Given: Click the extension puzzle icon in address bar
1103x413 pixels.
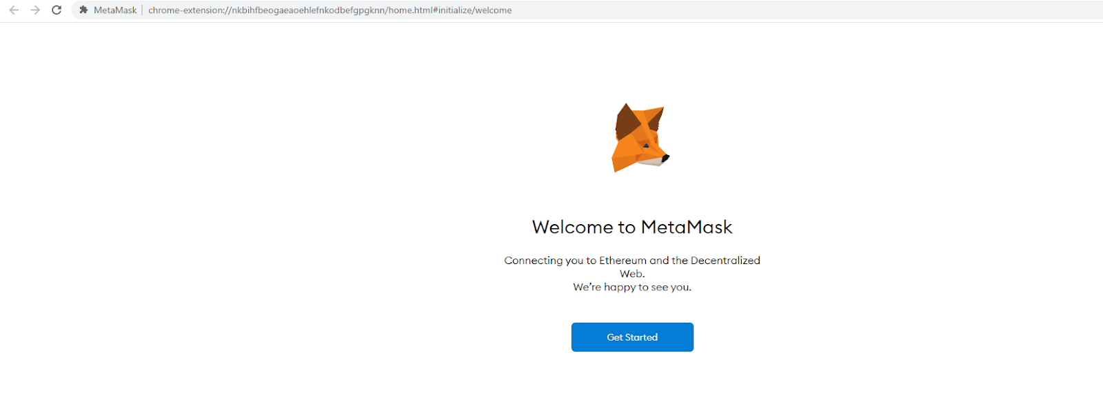Looking at the screenshot, I should pos(83,10).
